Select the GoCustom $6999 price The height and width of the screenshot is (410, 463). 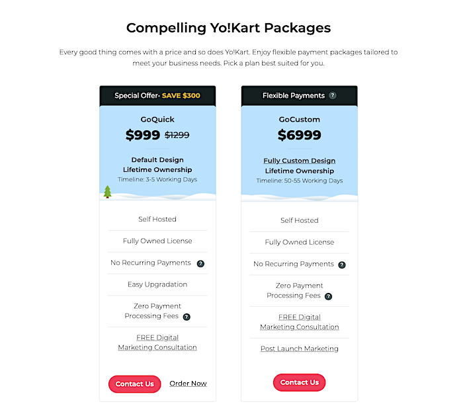pyautogui.click(x=300, y=135)
